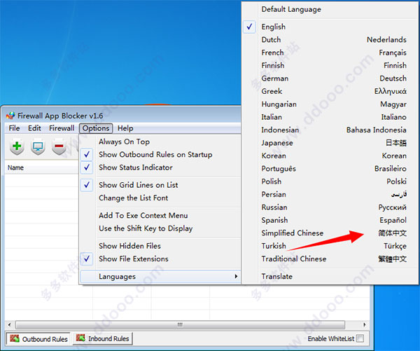Select Japanese language
This screenshot has height=351, width=420.
click(x=330, y=143)
